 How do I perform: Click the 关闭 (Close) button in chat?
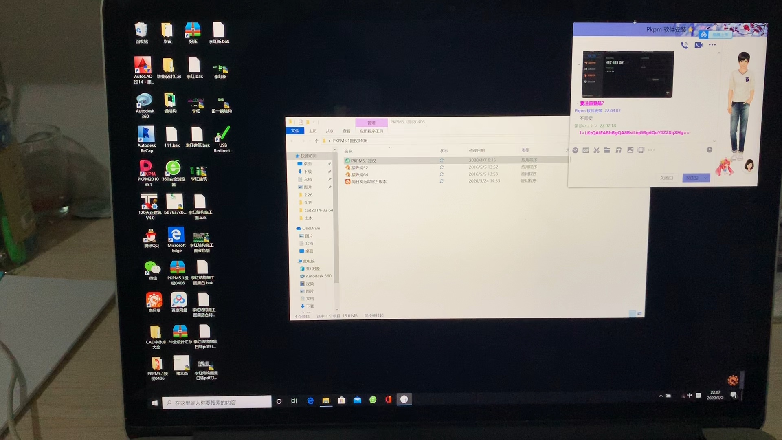pyautogui.click(x=666, y=178)
